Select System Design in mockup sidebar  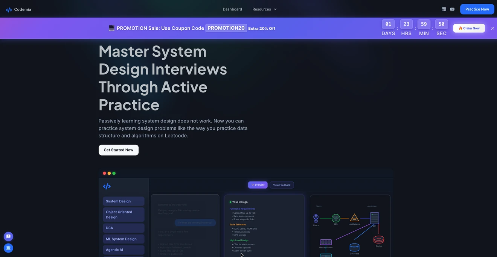pyautogui.click(x=123, y=201)
